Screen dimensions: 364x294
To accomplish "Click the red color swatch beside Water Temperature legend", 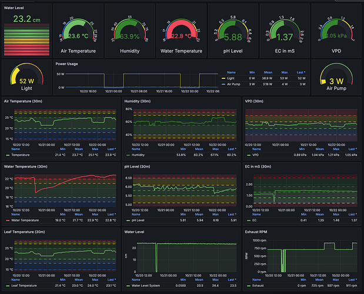I will pos(7,220).
